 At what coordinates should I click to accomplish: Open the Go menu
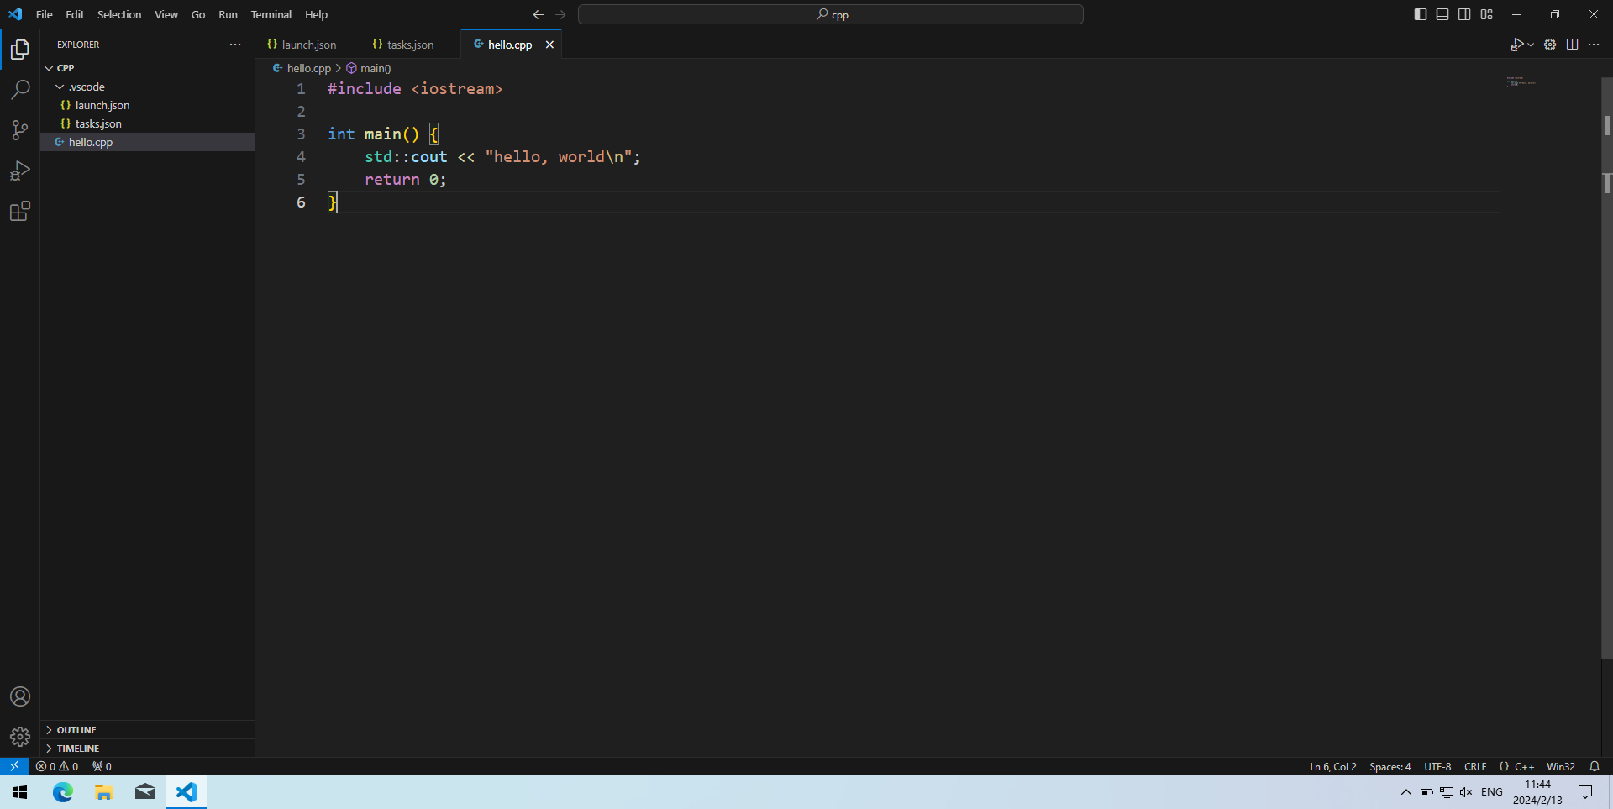pyautogui.click(x=198, y=14)
